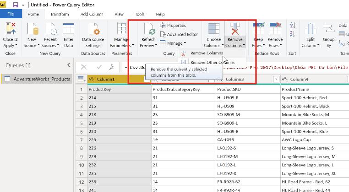Select the Column1 header

119,79
